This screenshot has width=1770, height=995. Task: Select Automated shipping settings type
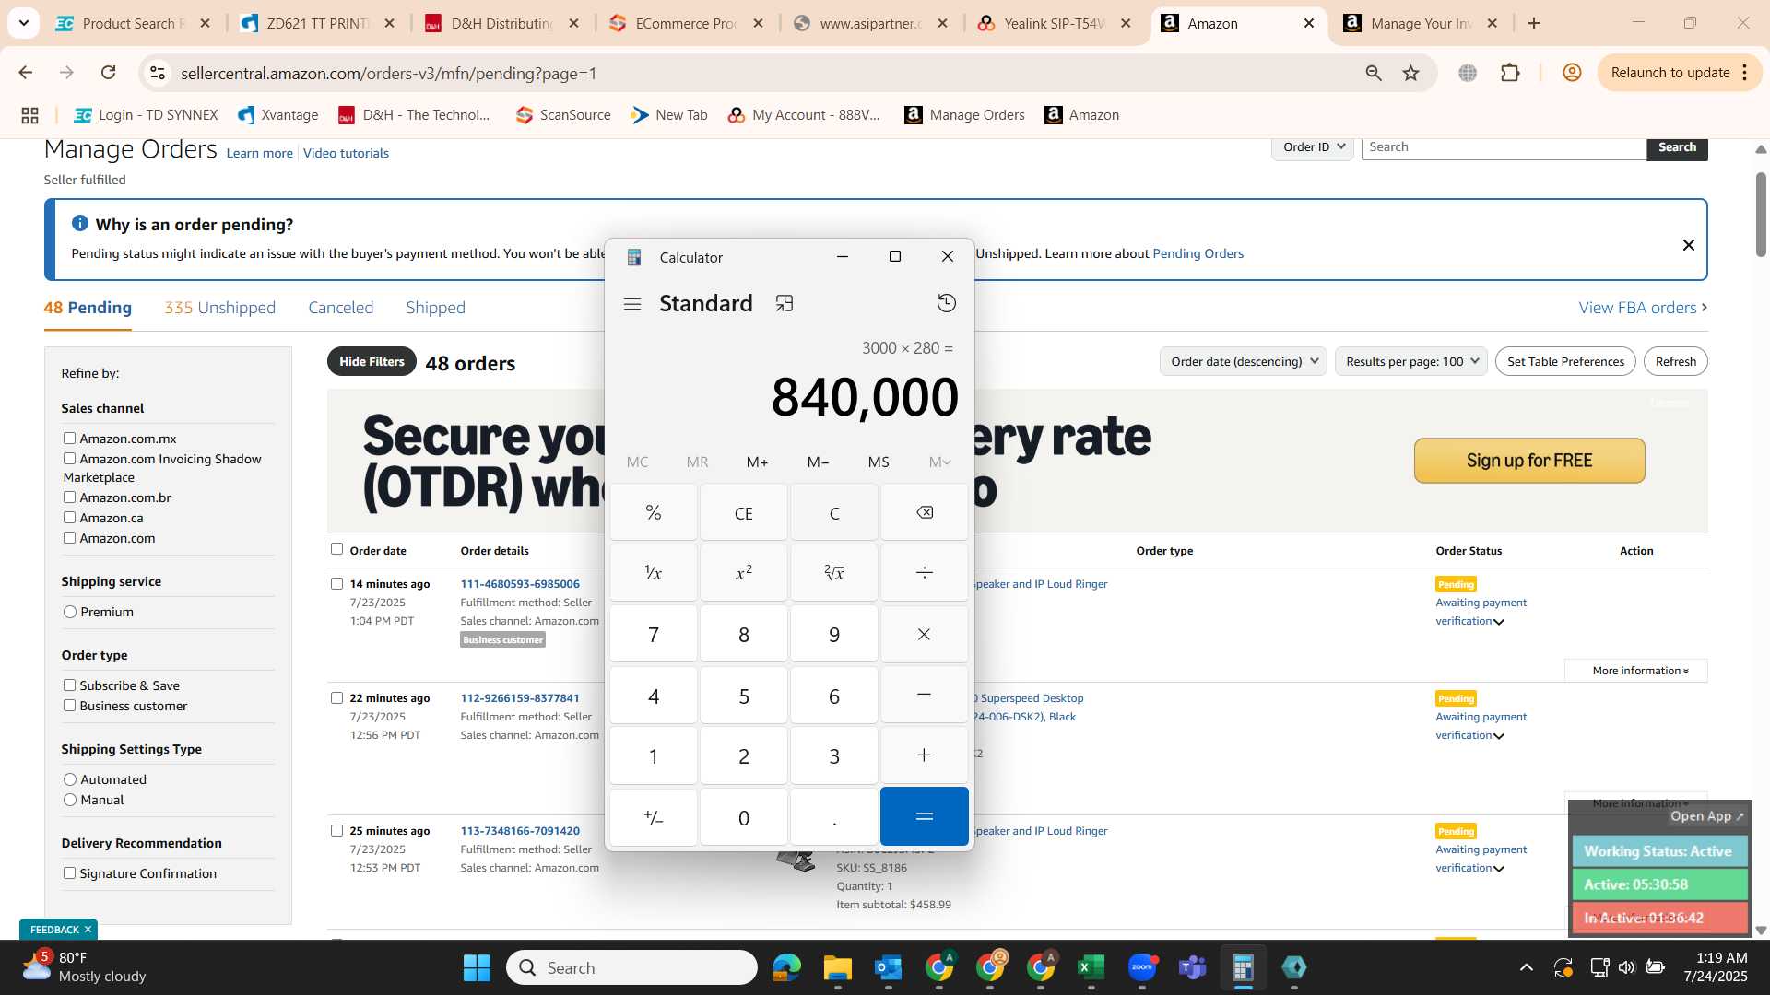(70, 779)
